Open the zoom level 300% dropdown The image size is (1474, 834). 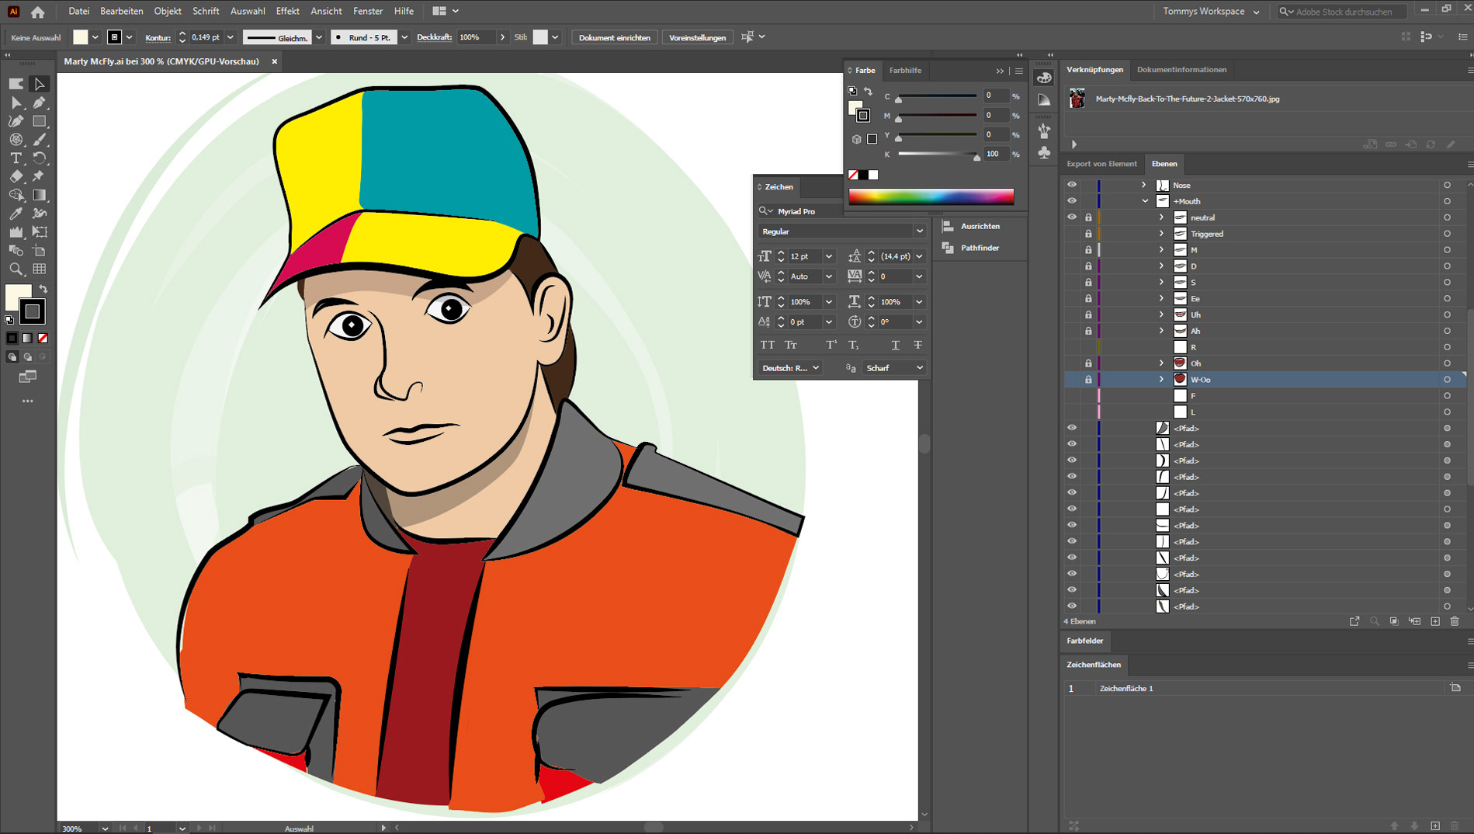click(x=105, y=829)
